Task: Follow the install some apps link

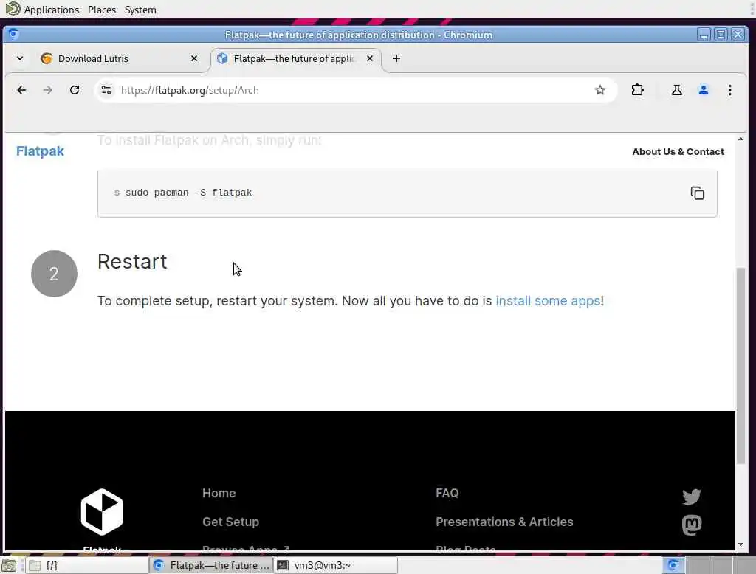Action: (548, 301)
